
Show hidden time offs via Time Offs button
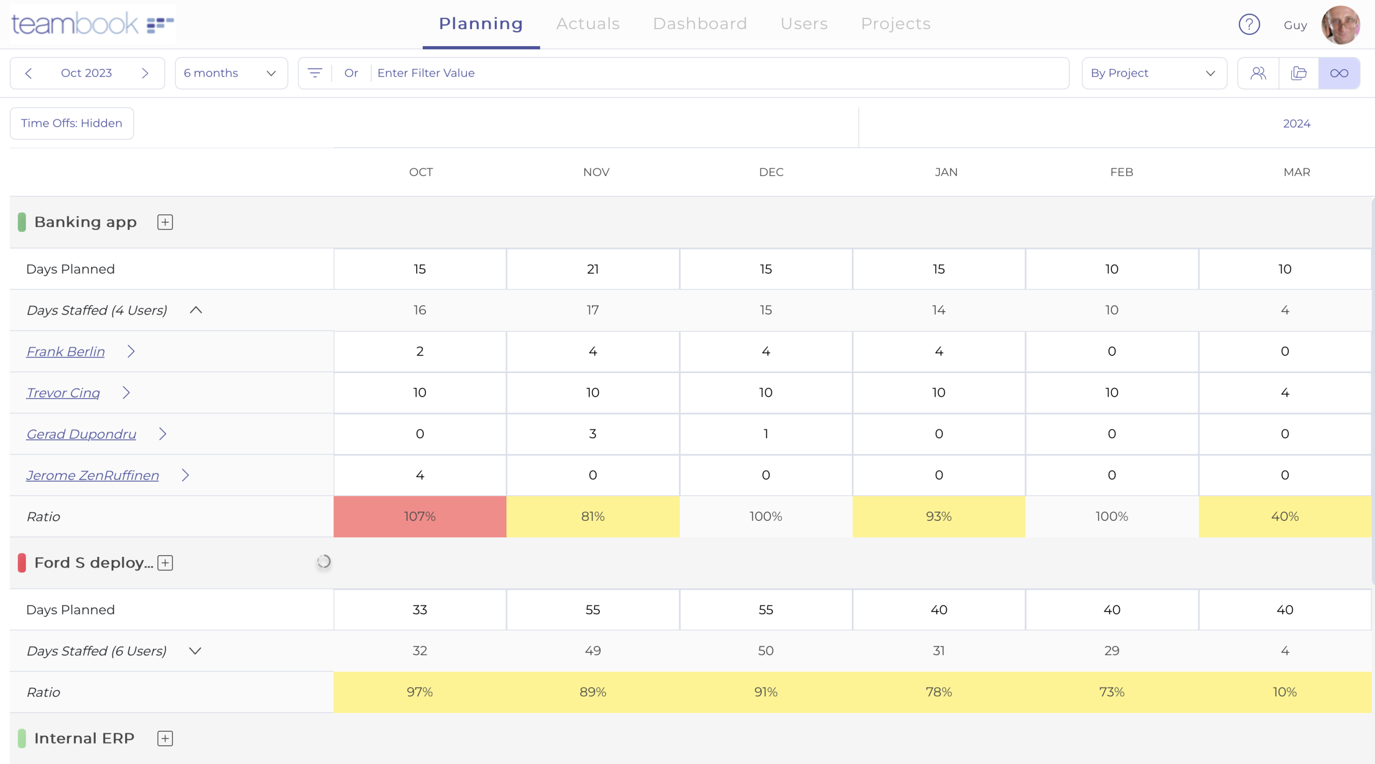click(x=71, y=123)
